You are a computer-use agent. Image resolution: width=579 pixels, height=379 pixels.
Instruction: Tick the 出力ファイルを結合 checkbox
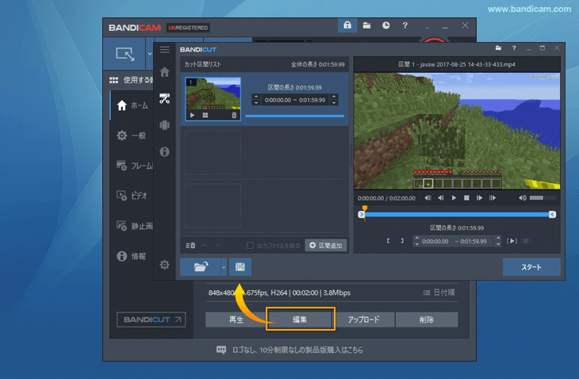coord(250,246)
